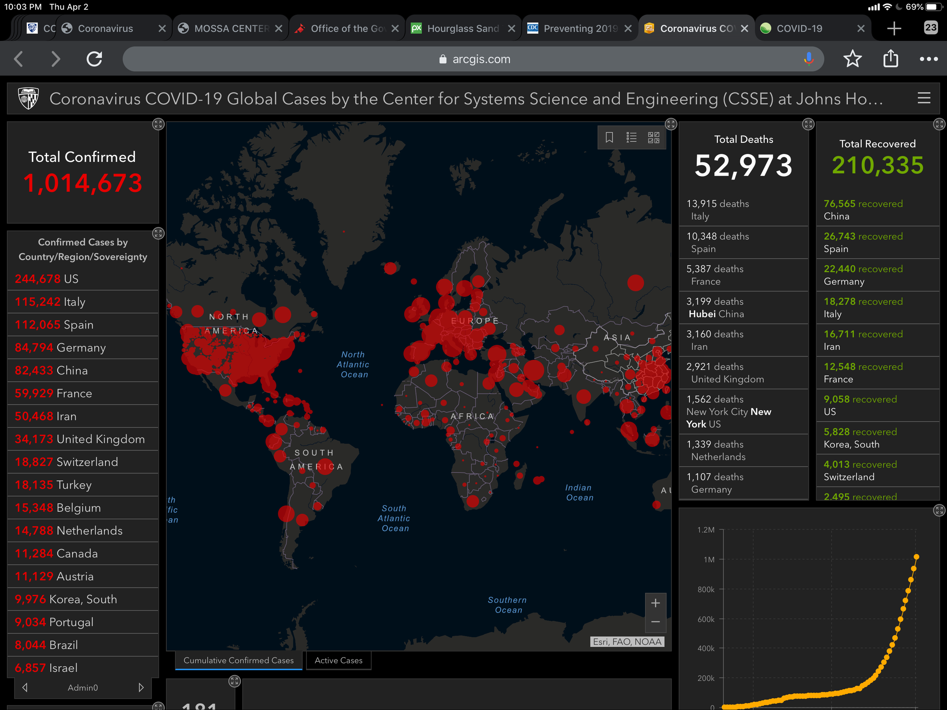Expand the Total Deaths panel

[x=808, y=124]
